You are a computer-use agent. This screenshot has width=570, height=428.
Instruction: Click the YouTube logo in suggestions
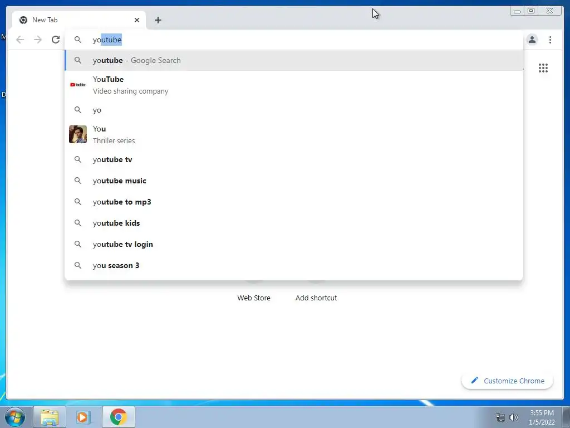coord(78,85)
